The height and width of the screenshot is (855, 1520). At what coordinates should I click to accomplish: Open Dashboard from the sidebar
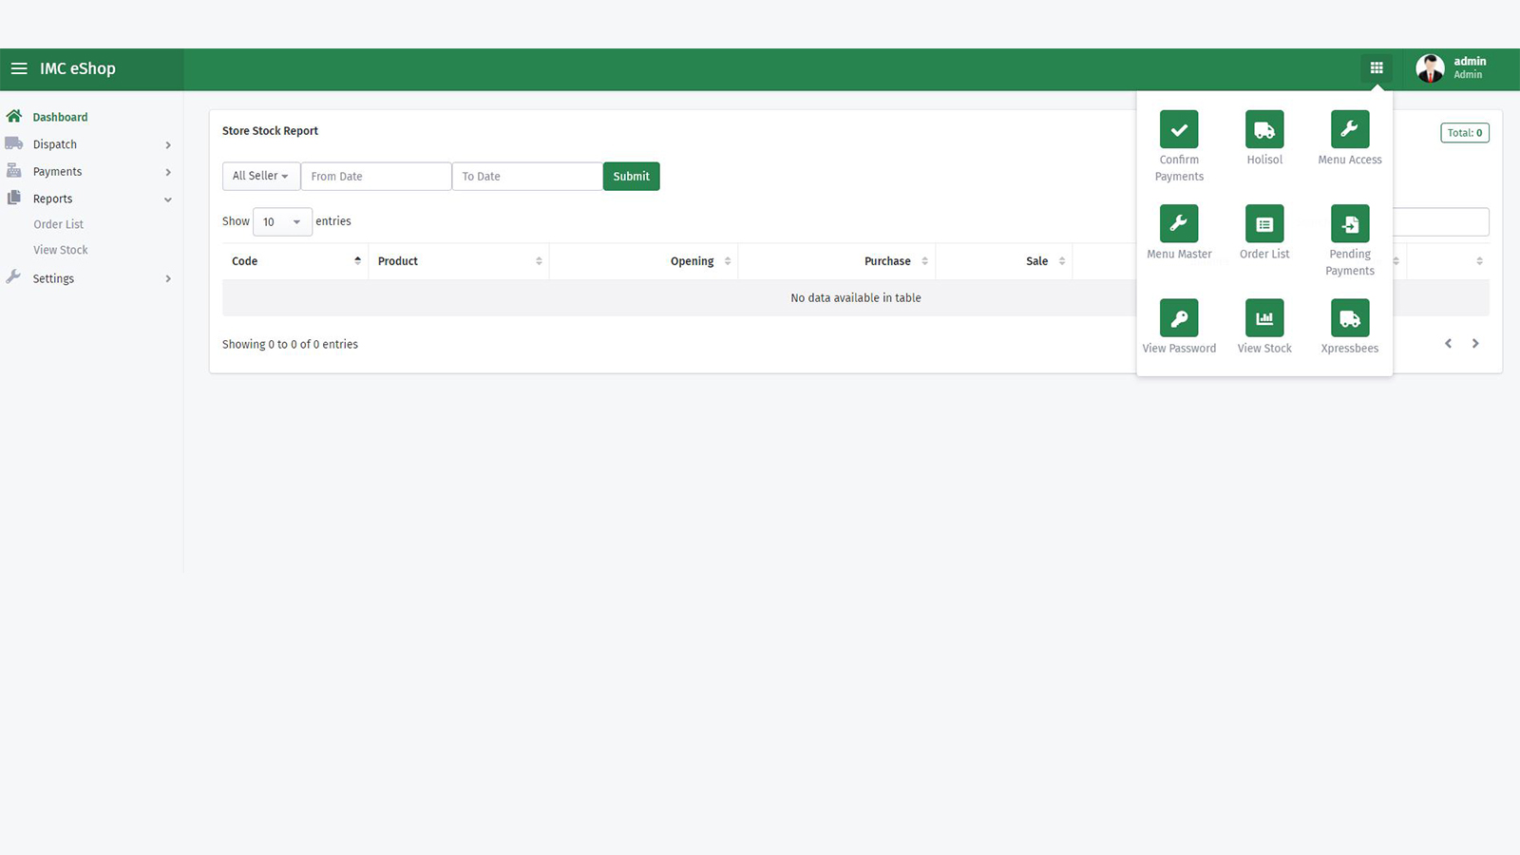(60, 117)
